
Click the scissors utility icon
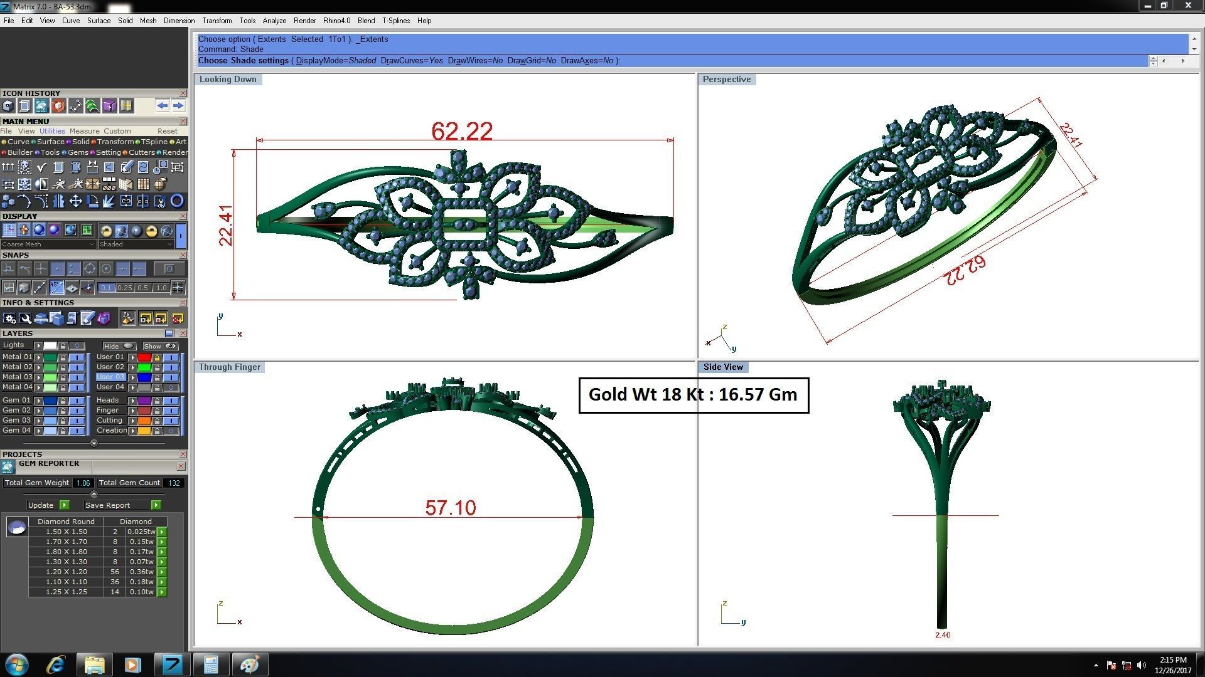click(160, 201)
